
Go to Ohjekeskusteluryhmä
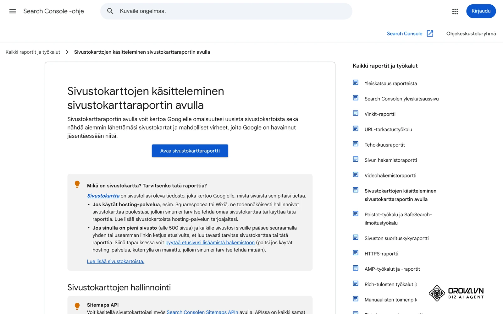(471, 34)
